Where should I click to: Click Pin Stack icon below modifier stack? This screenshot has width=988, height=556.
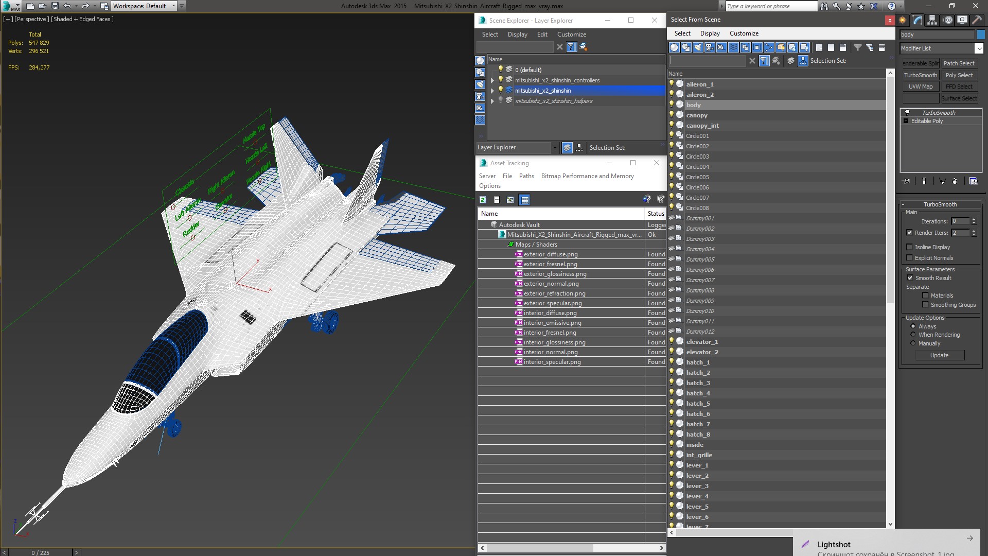907,181
